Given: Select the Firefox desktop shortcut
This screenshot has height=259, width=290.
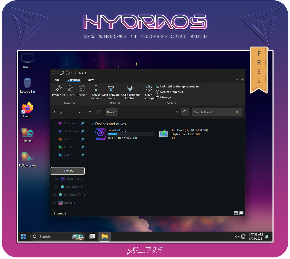Looking at the screenshot, I should coord(27,110).
